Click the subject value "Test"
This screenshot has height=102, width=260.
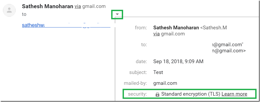pyautogui.click(x=158, y=72)
